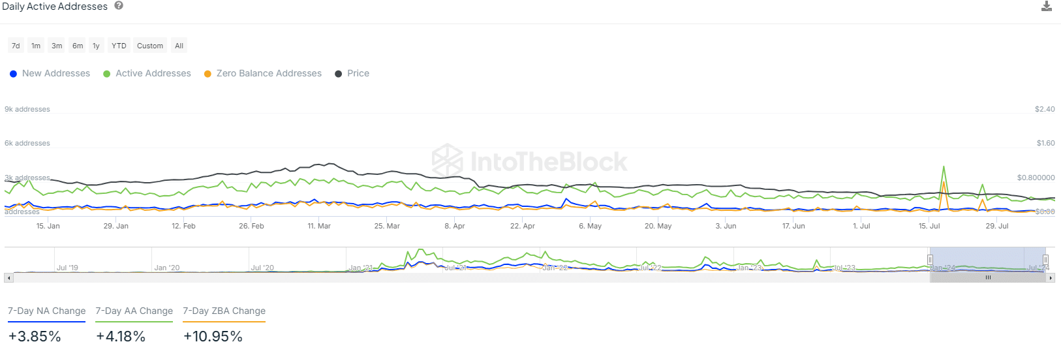1061x344 pixels.
Task: Click the download chart icon
Action: click(1046, 7)
